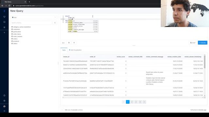This screenshot has width=209, height=117.
Task: Go to previous results page arrow
Action: (123, 102)
